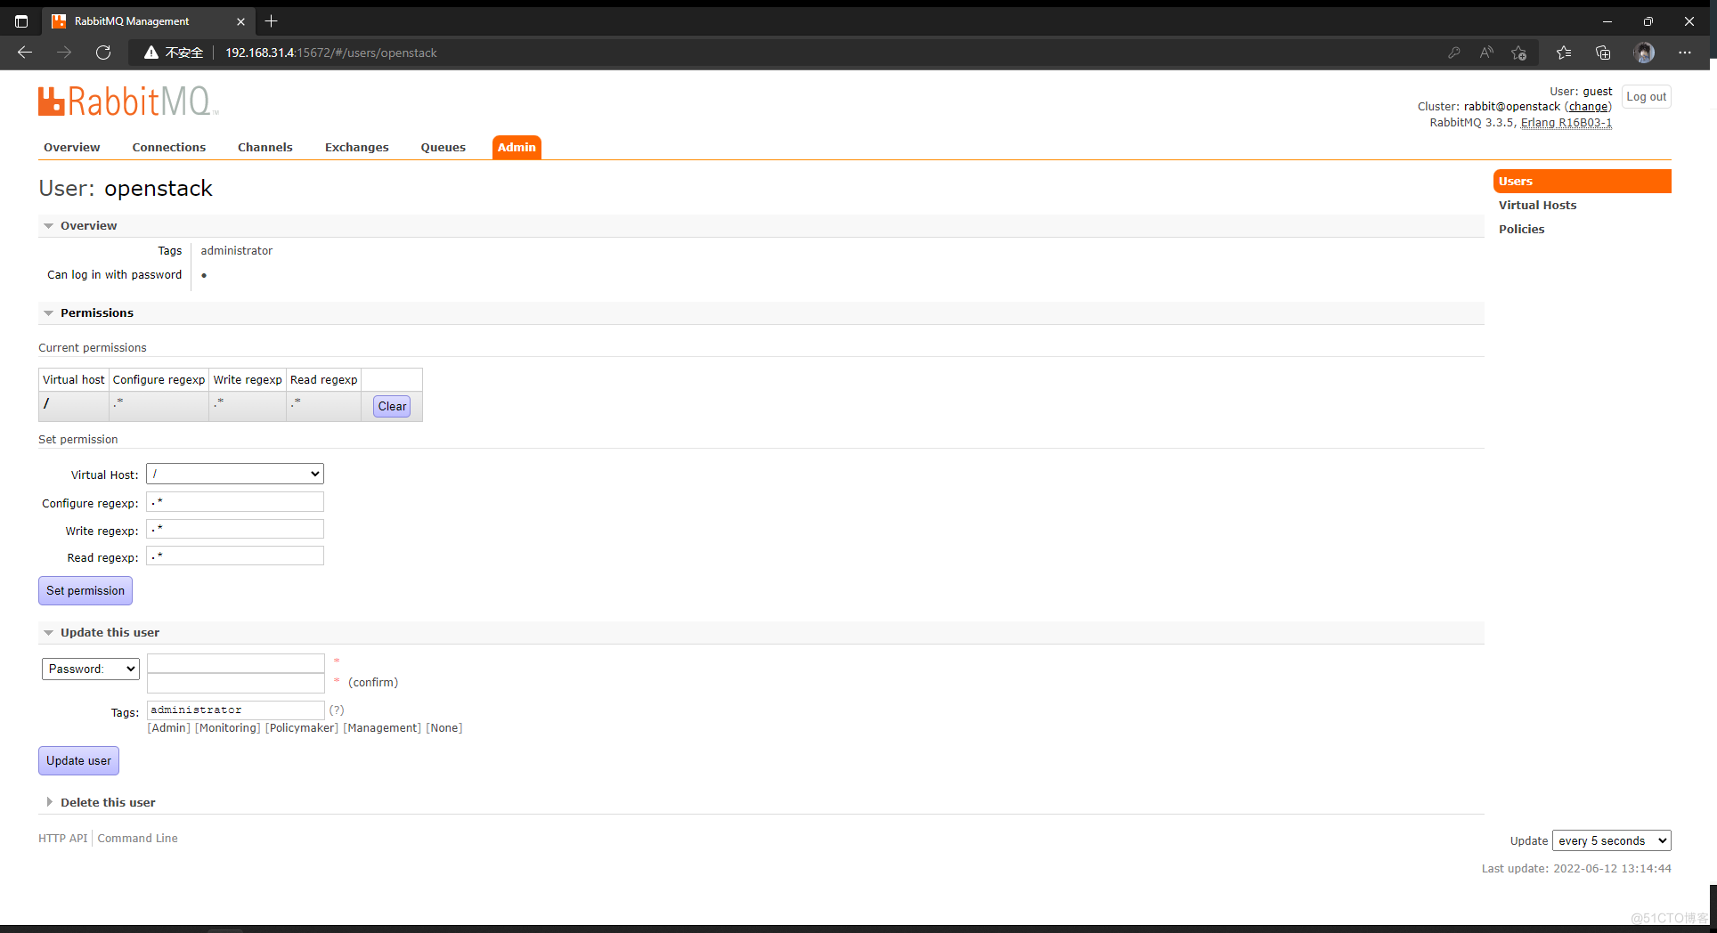Image resolution: width=1717 pixels, height=933 pixels.
Task: Click the browser address bar URL
Action: [330, 53]
